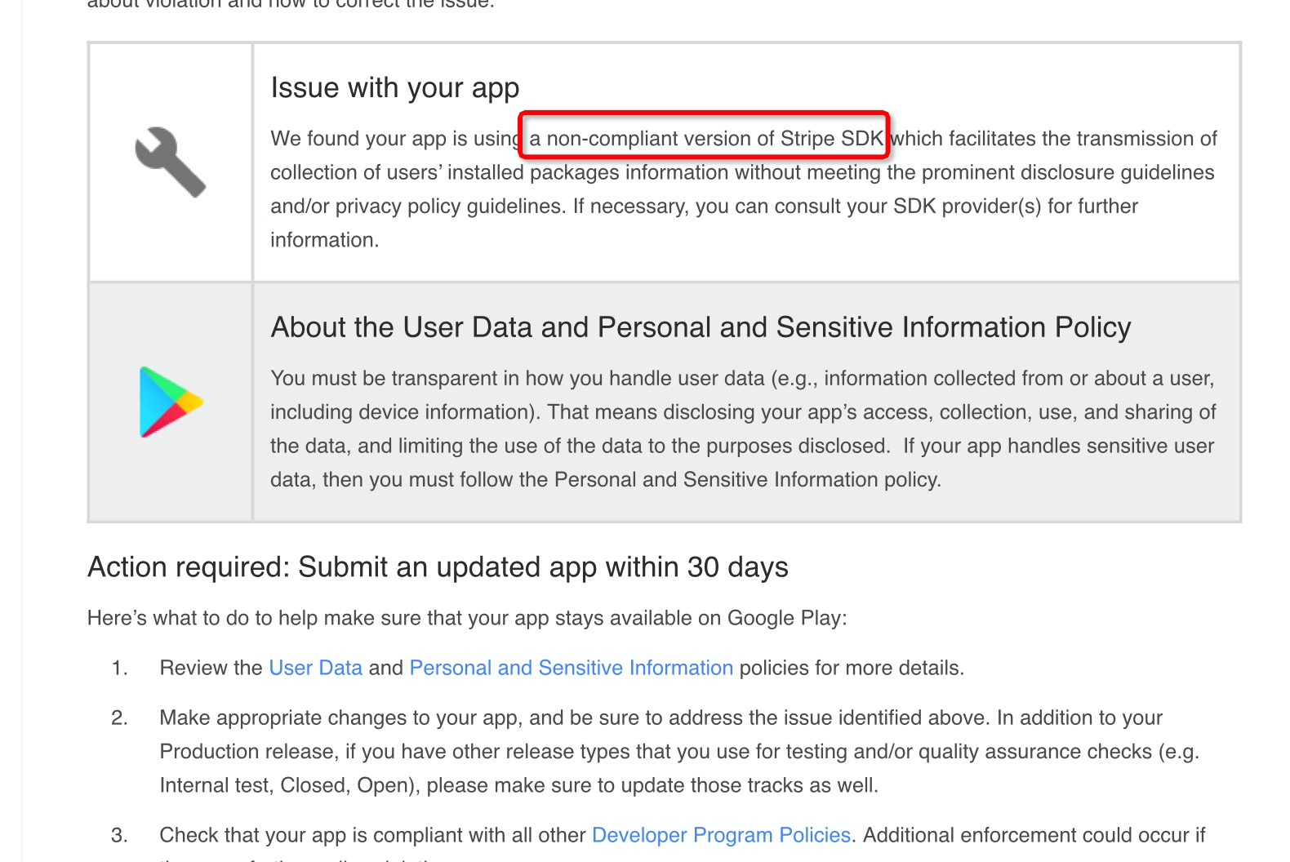Screen dimensions: 1290x862
Task: Click the text 'Internal test, Closed, Open)'
Action: tap(289, 785)
